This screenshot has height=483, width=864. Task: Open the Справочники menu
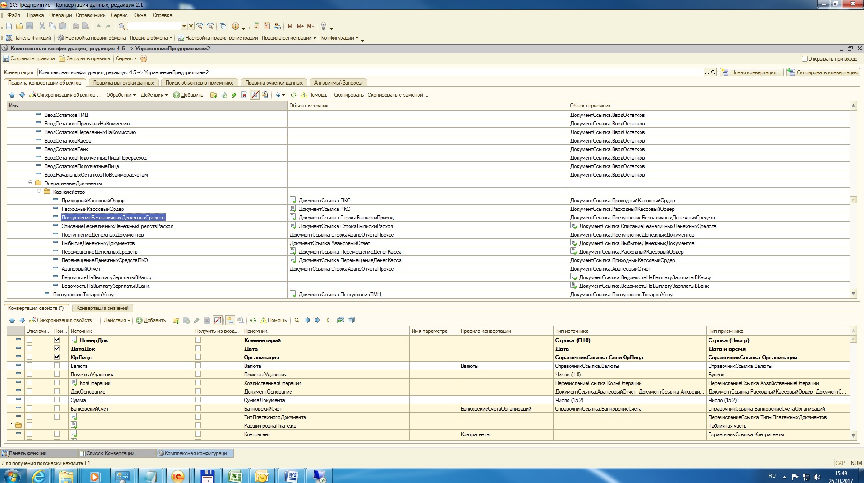pyautogui.click(x=91, y=15)
